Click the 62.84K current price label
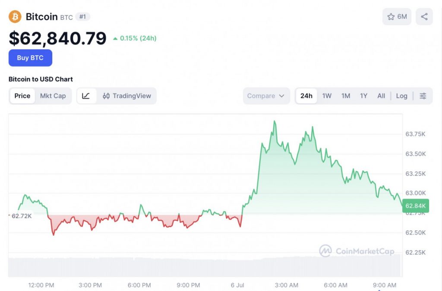 (416, 206)
